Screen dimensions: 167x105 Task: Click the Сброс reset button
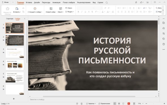click(69, 8)
